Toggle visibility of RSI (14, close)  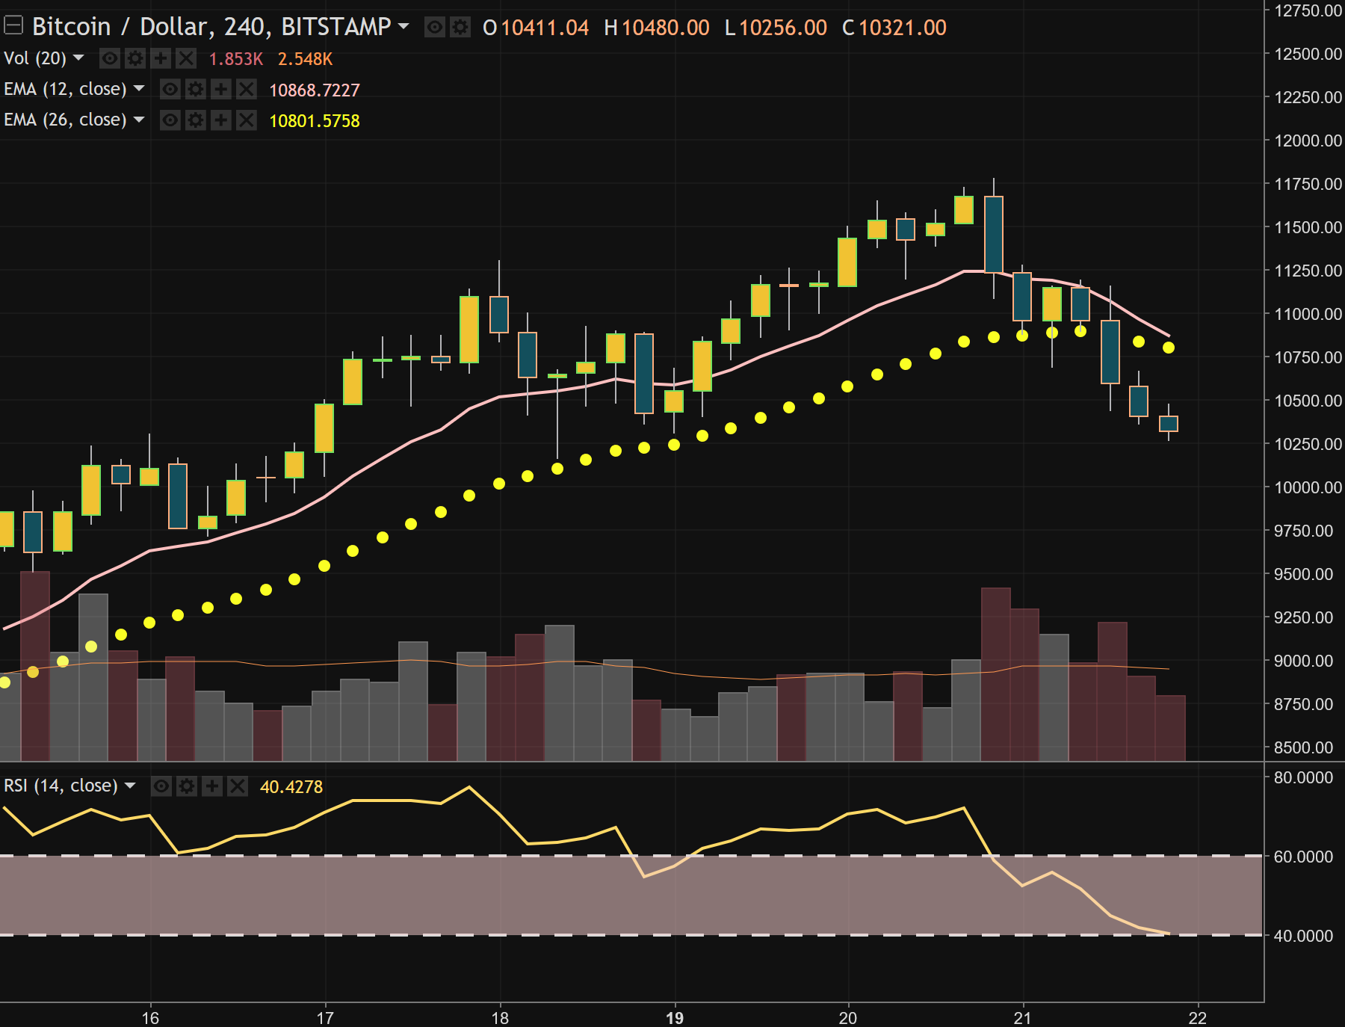click(x=161, y=786)
